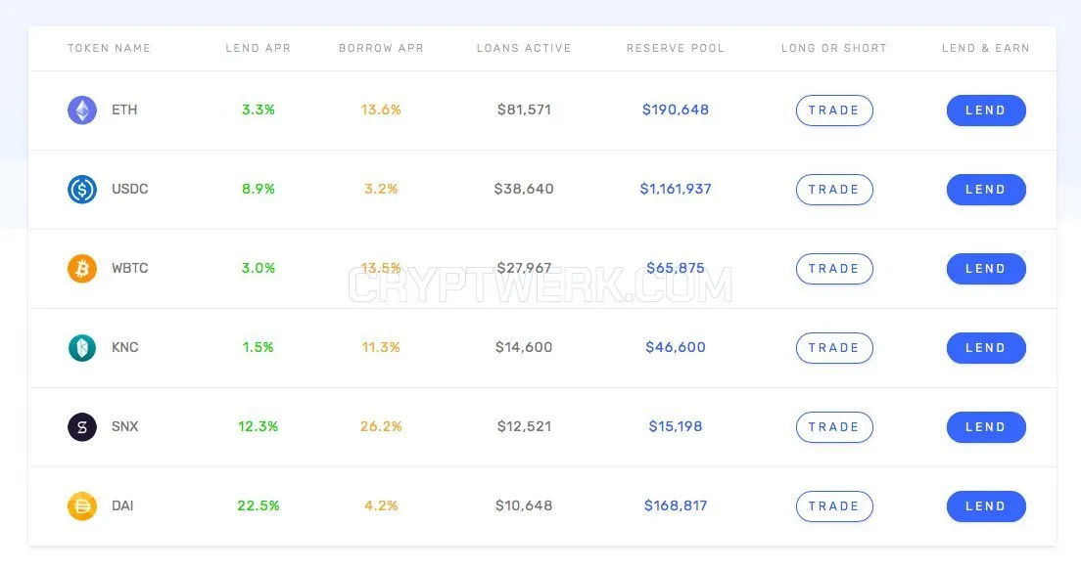This screenshot has width=1081, height=570.
Task: Click the DAI token icon
Action: tap(82, 506)
